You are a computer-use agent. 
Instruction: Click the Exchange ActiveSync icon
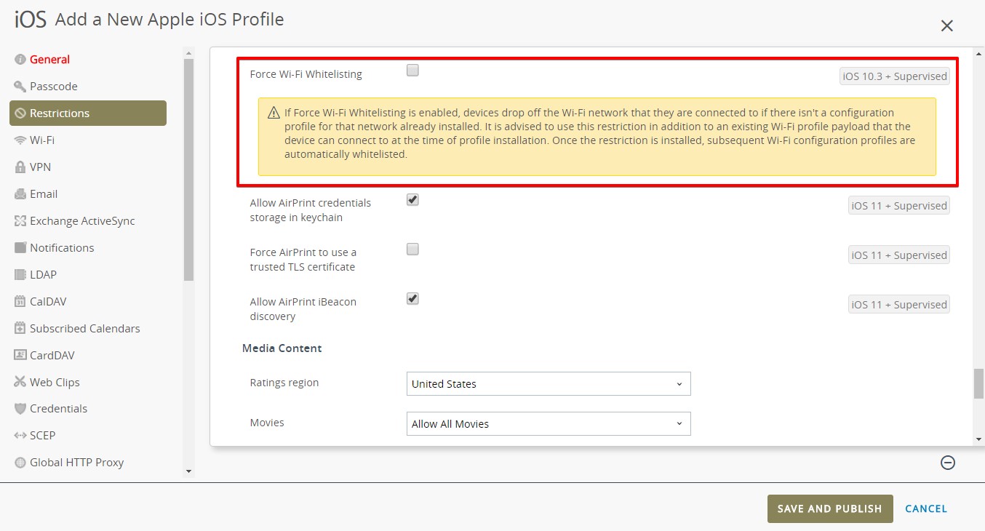pyautogui.click(x=20, y=221)
